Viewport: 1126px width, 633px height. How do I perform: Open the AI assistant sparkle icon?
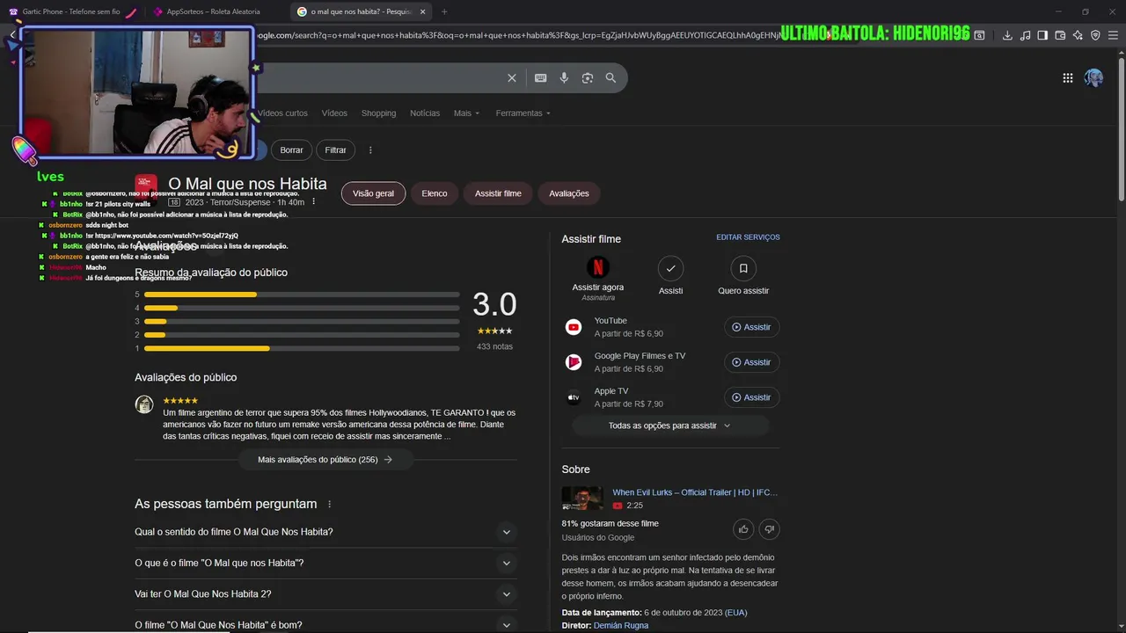point(1078,35)
